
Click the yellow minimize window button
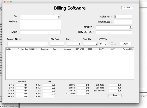point(8,2)
